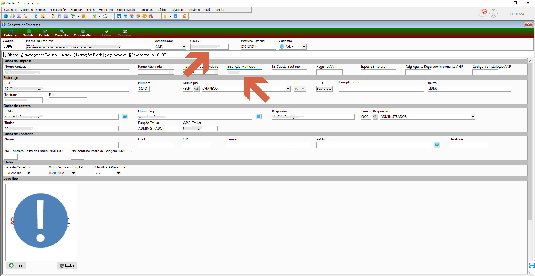
Task: Click the yellow star favorites icon
Action: [165, 16]
